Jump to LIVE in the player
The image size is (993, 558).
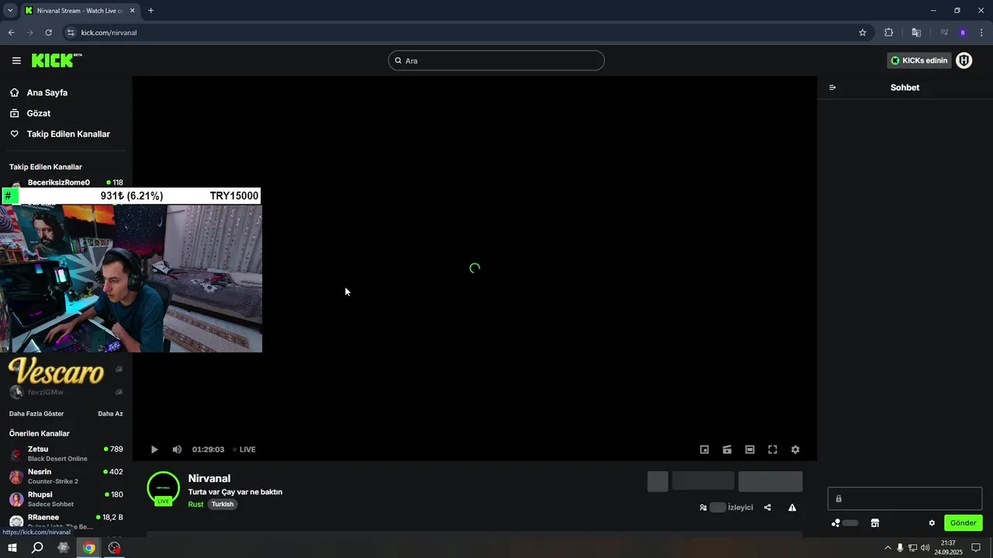[x=245, y=449]
